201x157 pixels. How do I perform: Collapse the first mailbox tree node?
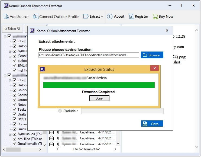click(x=5, y=37)
